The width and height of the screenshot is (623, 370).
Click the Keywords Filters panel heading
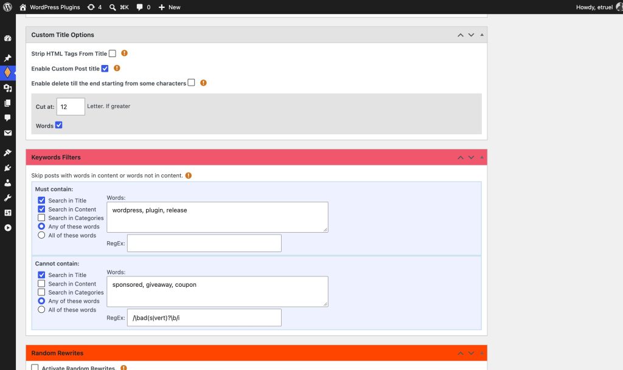point(56,157)
